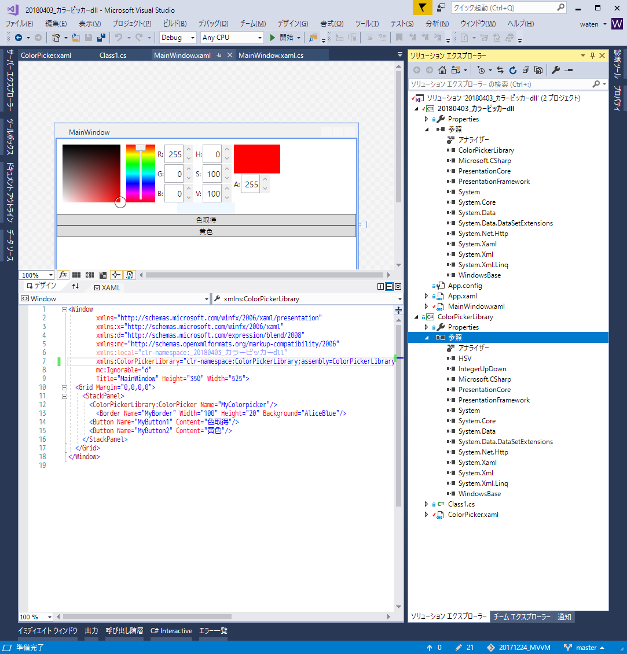Pin the Solution Explorer panel
627x654 pixels.
tap(592, 56)
